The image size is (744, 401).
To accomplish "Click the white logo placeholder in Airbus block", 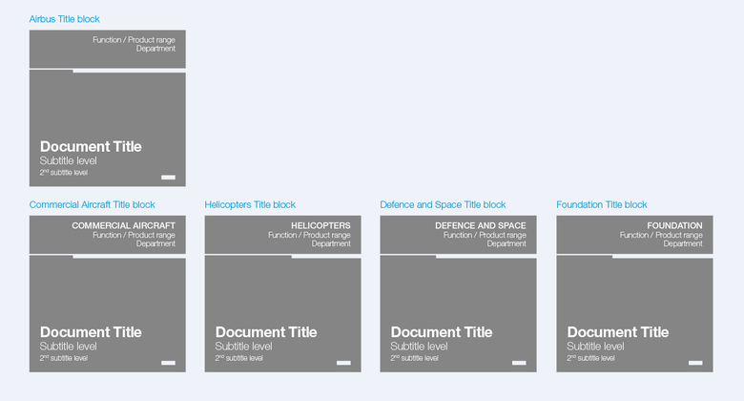I will coord(169,178).
